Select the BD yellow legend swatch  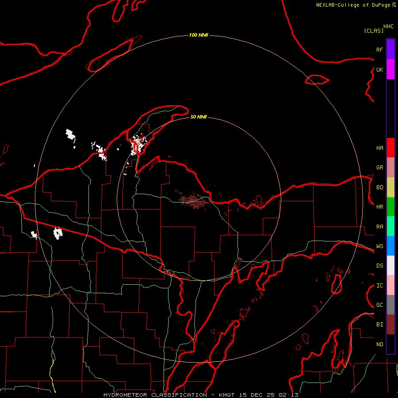point(390,187)
